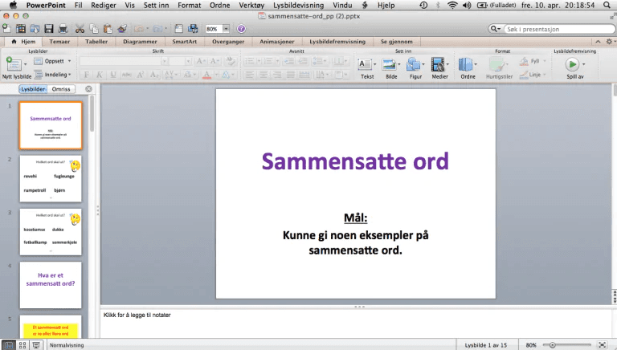Click the Medier media icon
617x350 pixels.
pyautogui.click(x=439, y=66)
